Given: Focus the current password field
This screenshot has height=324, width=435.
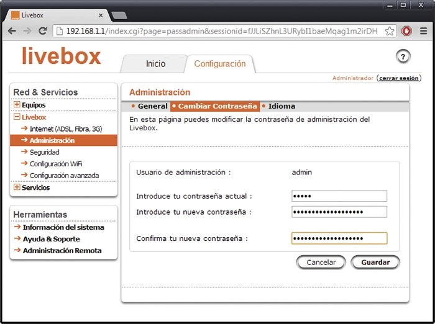Looking at the screenshot, I should click(x=339, y=196).
